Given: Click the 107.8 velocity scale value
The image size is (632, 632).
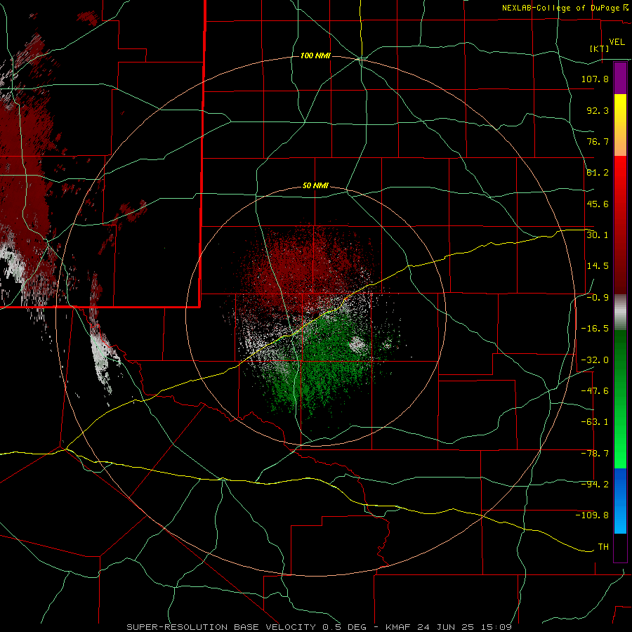Looking at the screenshot, I should (595, 79).
